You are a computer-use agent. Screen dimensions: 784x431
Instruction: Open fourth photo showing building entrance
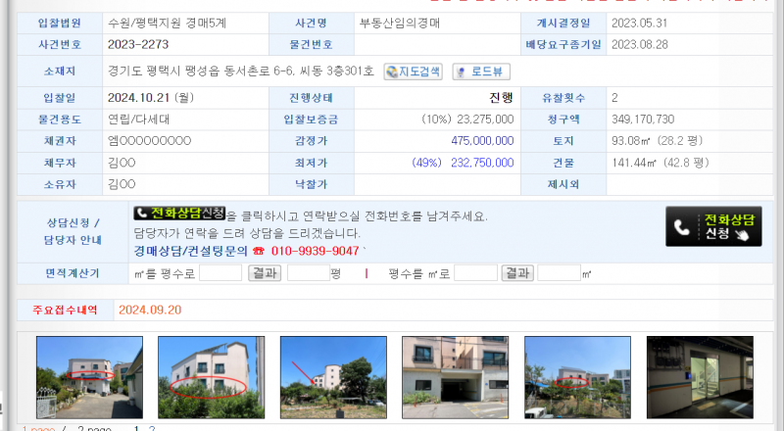(455, 378)
